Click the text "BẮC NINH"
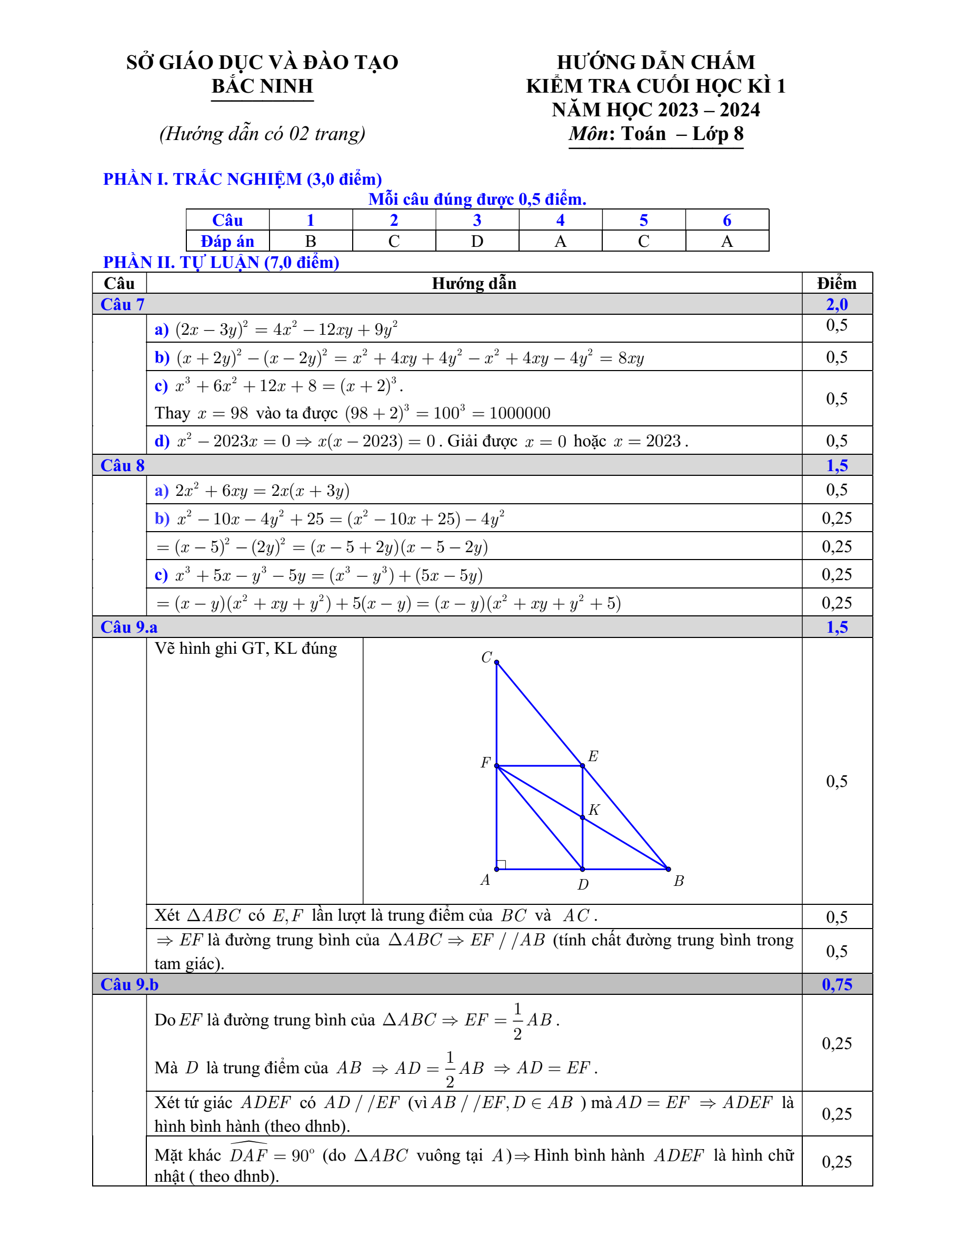The height and width of the screenshot is (1237, 956). (x=262, y=86)
